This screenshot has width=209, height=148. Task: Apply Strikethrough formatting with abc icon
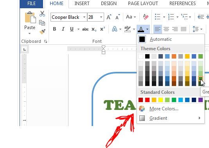(x=85, y=29)
